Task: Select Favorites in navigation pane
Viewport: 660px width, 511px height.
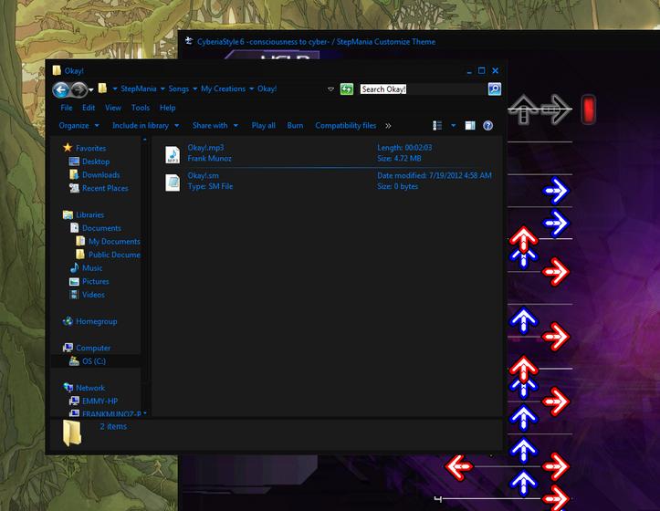Action: [x=91, y=148]
